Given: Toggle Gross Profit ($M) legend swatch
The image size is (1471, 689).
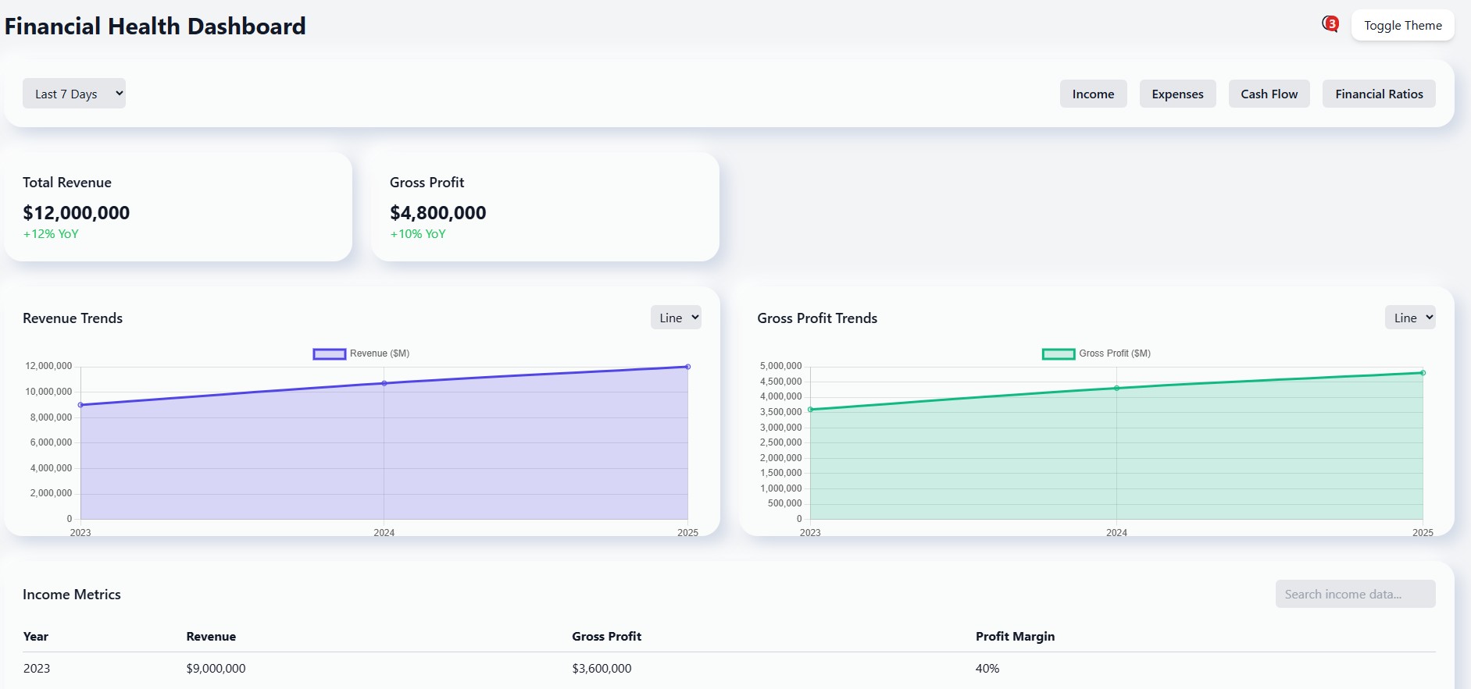Looking at the screenshot, I should point(1058,354).
